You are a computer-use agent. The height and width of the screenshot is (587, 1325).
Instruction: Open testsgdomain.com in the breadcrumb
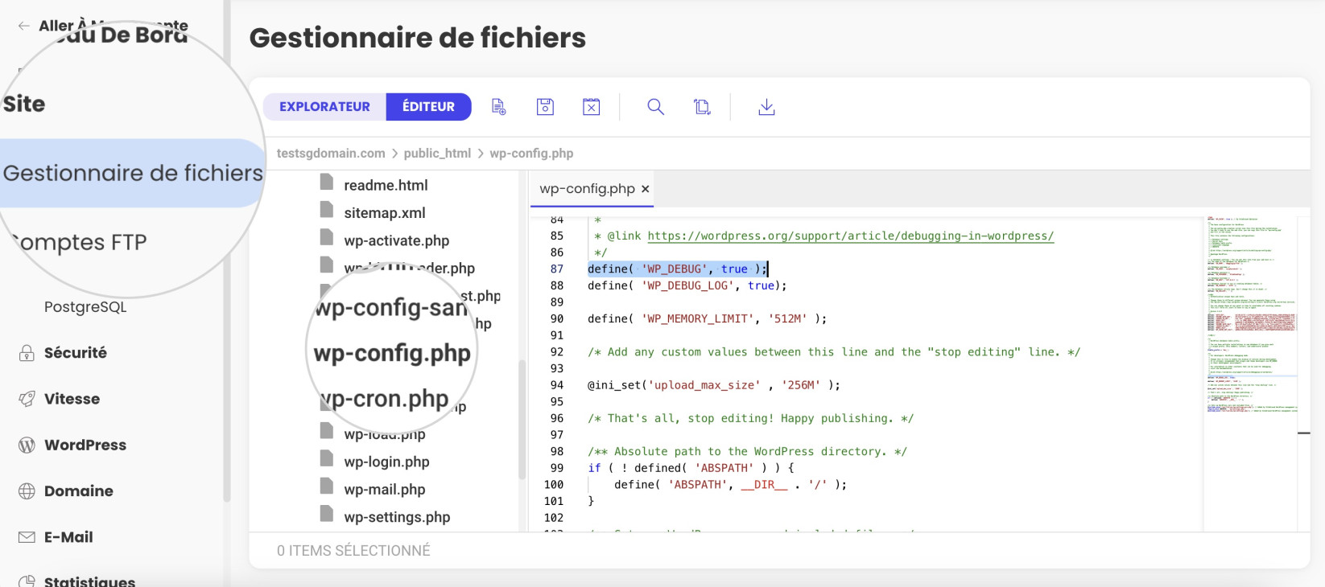tap(331, 154)
